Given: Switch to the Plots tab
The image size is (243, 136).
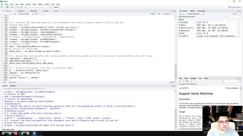Looking at the screenshot, I should point(186,78).
